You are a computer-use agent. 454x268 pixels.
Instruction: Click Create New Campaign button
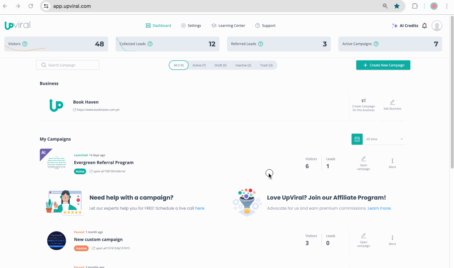[x=383, y=65]
